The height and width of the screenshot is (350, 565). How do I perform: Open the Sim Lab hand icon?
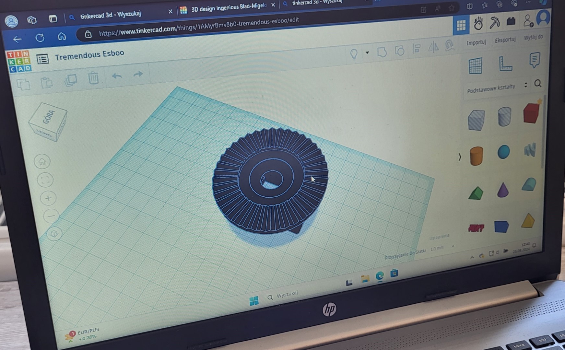[x=478, y=24]
